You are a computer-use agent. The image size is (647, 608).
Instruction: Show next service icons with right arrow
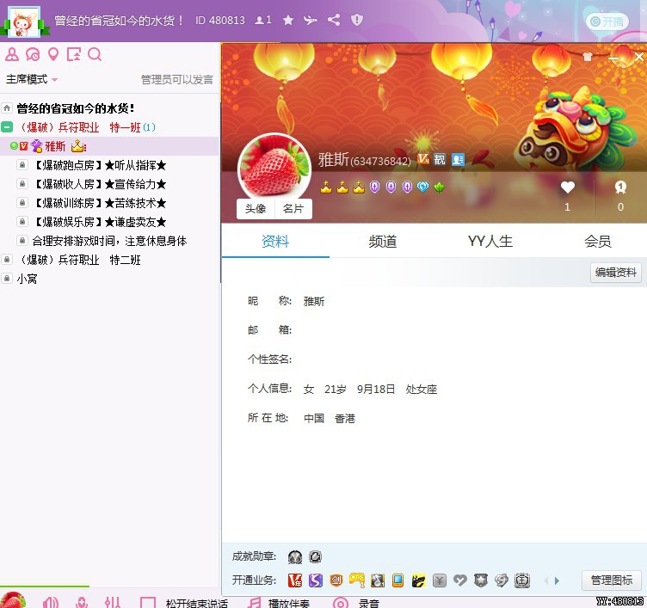[557, 580]
